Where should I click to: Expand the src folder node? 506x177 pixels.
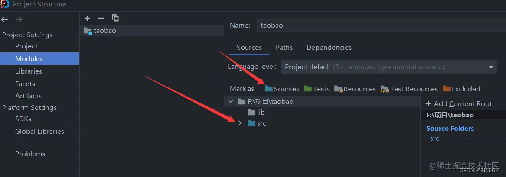pos(239,123)
